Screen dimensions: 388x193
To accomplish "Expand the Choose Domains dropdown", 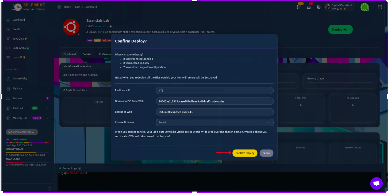I will coord(215,122).
